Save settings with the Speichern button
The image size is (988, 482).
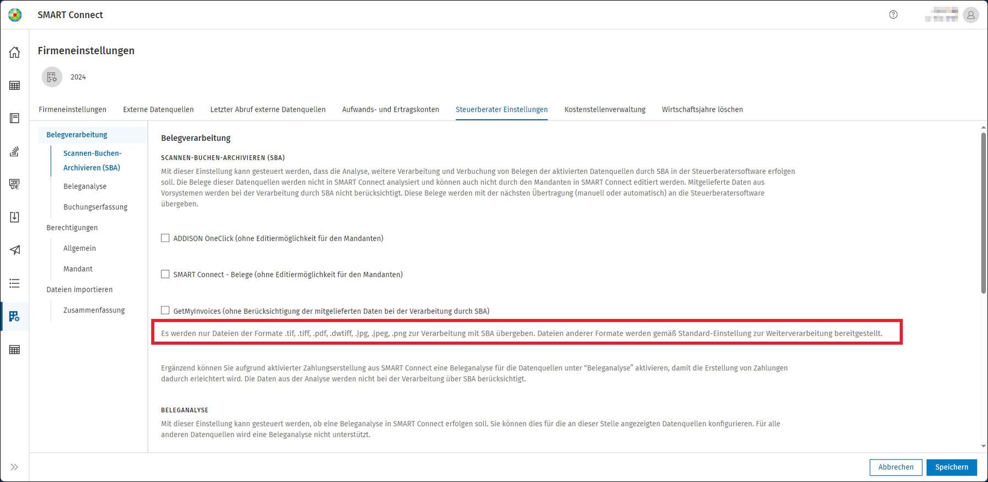(952, 467)
